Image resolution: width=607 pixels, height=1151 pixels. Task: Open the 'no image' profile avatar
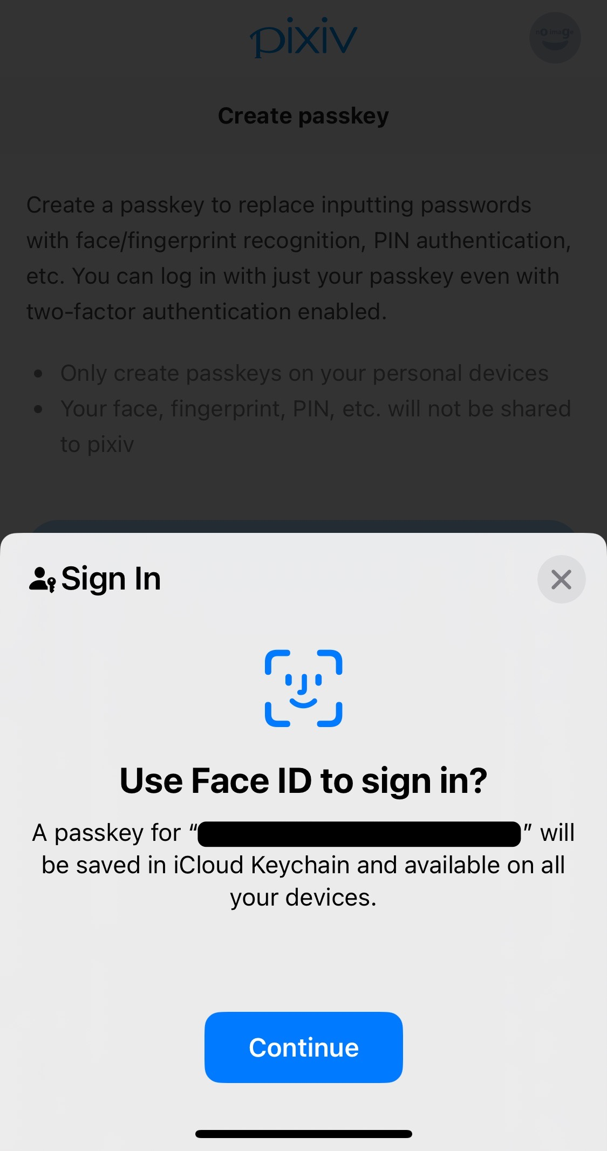(555, 38)
